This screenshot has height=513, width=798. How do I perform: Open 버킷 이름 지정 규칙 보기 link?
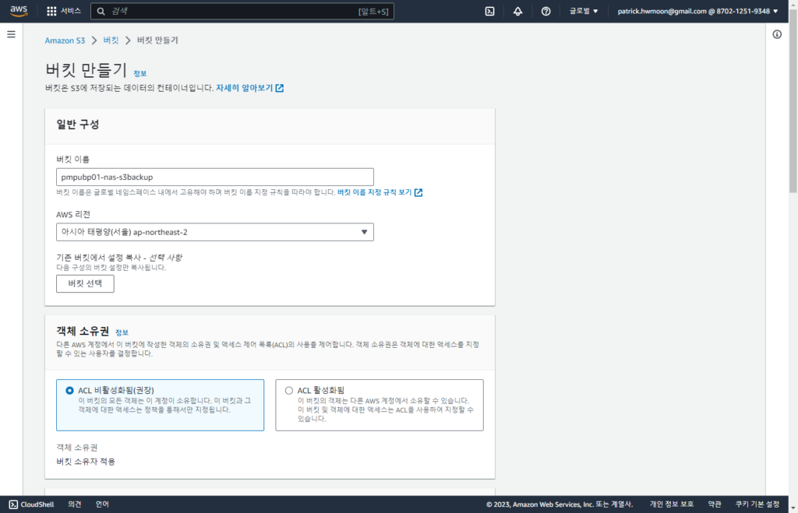(375, 192)
